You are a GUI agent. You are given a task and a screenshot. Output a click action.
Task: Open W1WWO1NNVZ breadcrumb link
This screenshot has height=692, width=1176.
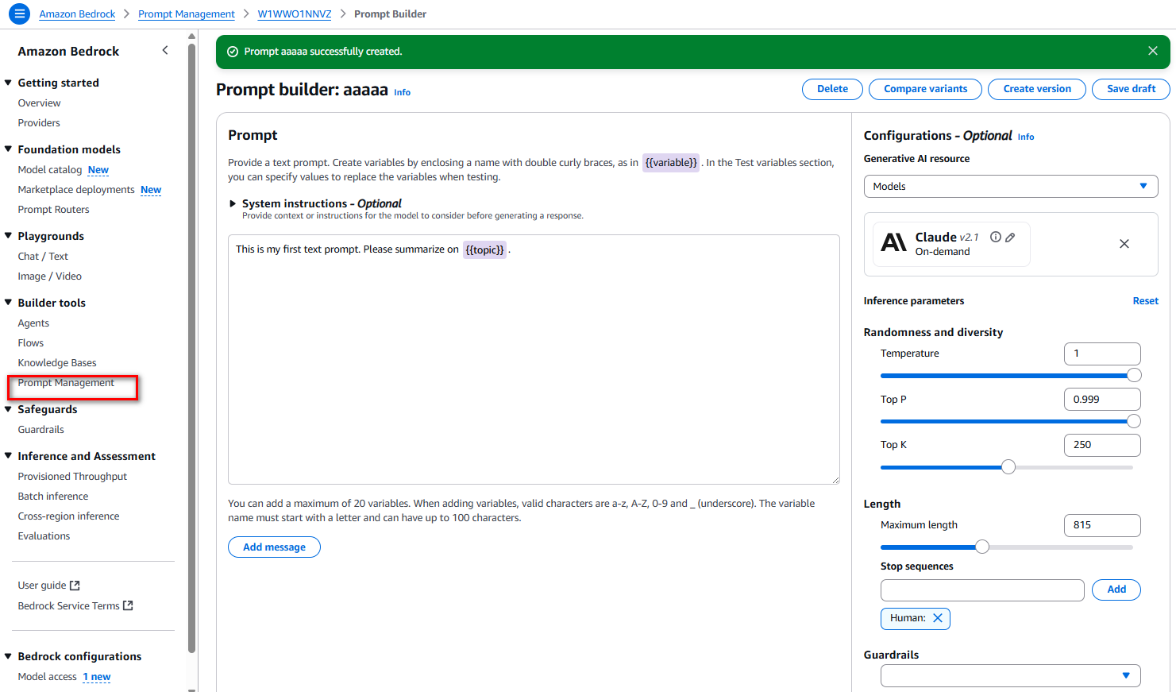pos(295,14)
